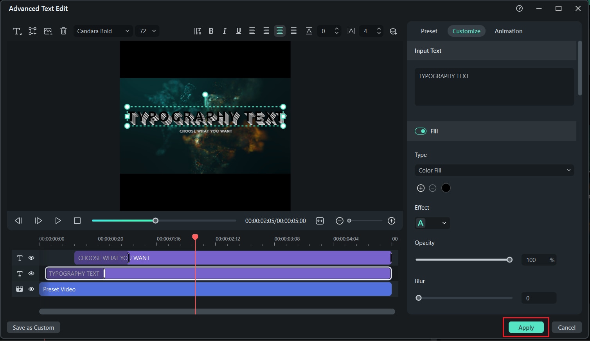Open the Effect style dropdown
This screenshot has height=352, width=590.
click(432, 223)
